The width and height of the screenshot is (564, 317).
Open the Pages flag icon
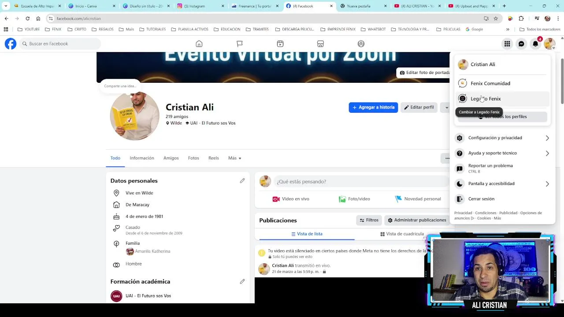click(240, 44)
